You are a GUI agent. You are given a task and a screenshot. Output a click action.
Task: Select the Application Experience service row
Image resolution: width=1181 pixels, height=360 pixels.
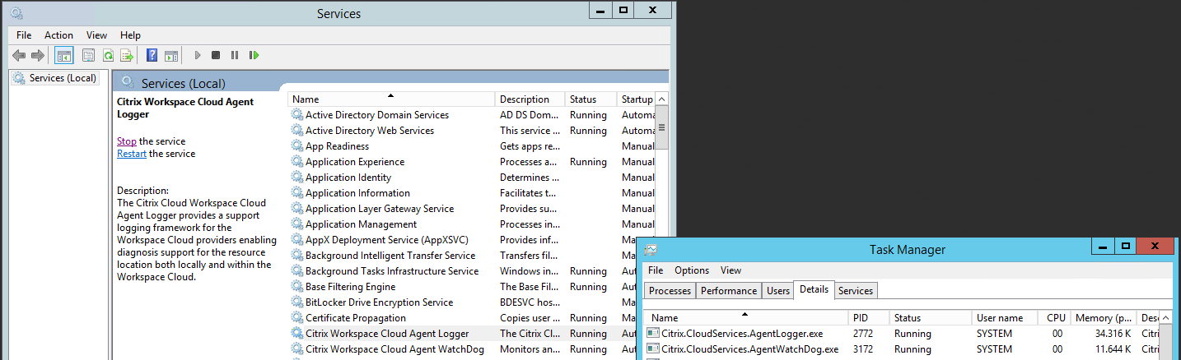click(472, 162)
